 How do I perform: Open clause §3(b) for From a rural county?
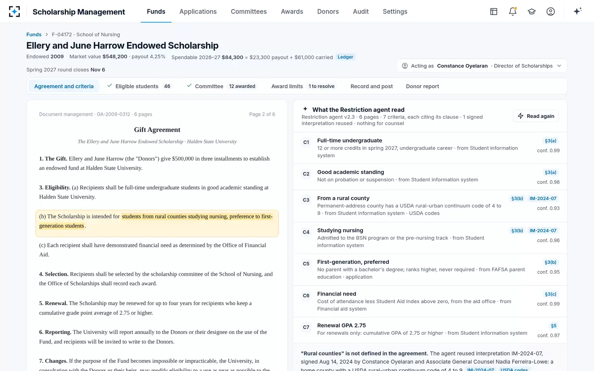pyautogui.click(x=517, y=198)
